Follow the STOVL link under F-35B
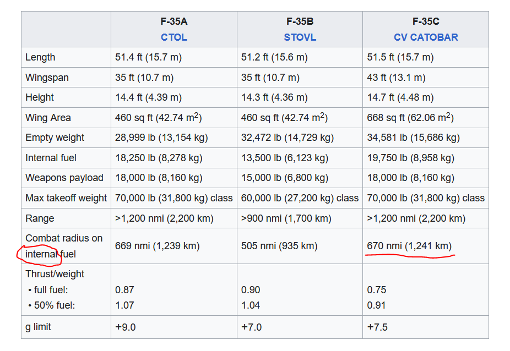The width and height of the screenshot is (510, 351). (300, 37)
